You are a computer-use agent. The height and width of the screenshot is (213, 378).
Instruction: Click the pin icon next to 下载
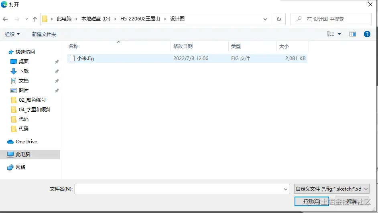[x=57, y=71]
